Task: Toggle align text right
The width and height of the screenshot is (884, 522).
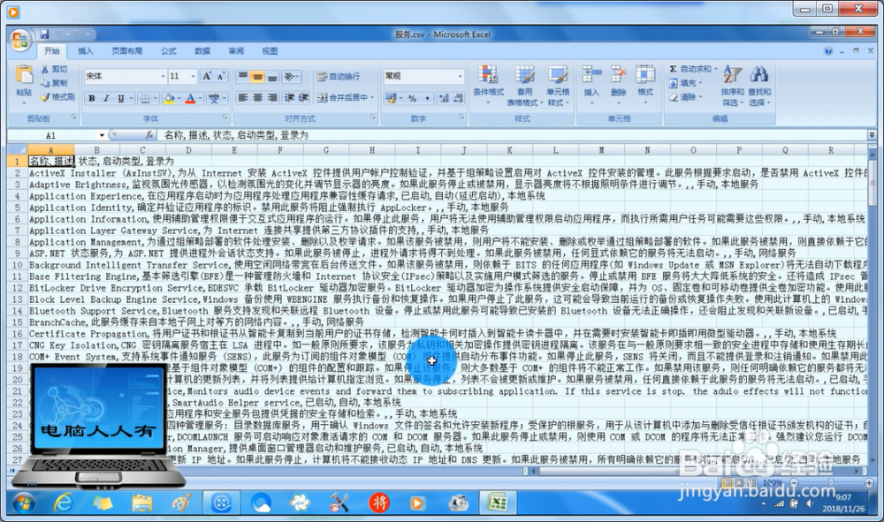Action: point(271,97)
